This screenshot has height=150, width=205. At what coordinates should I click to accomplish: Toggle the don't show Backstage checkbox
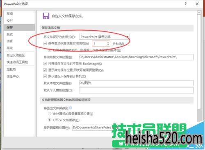[x=45, y=64]
